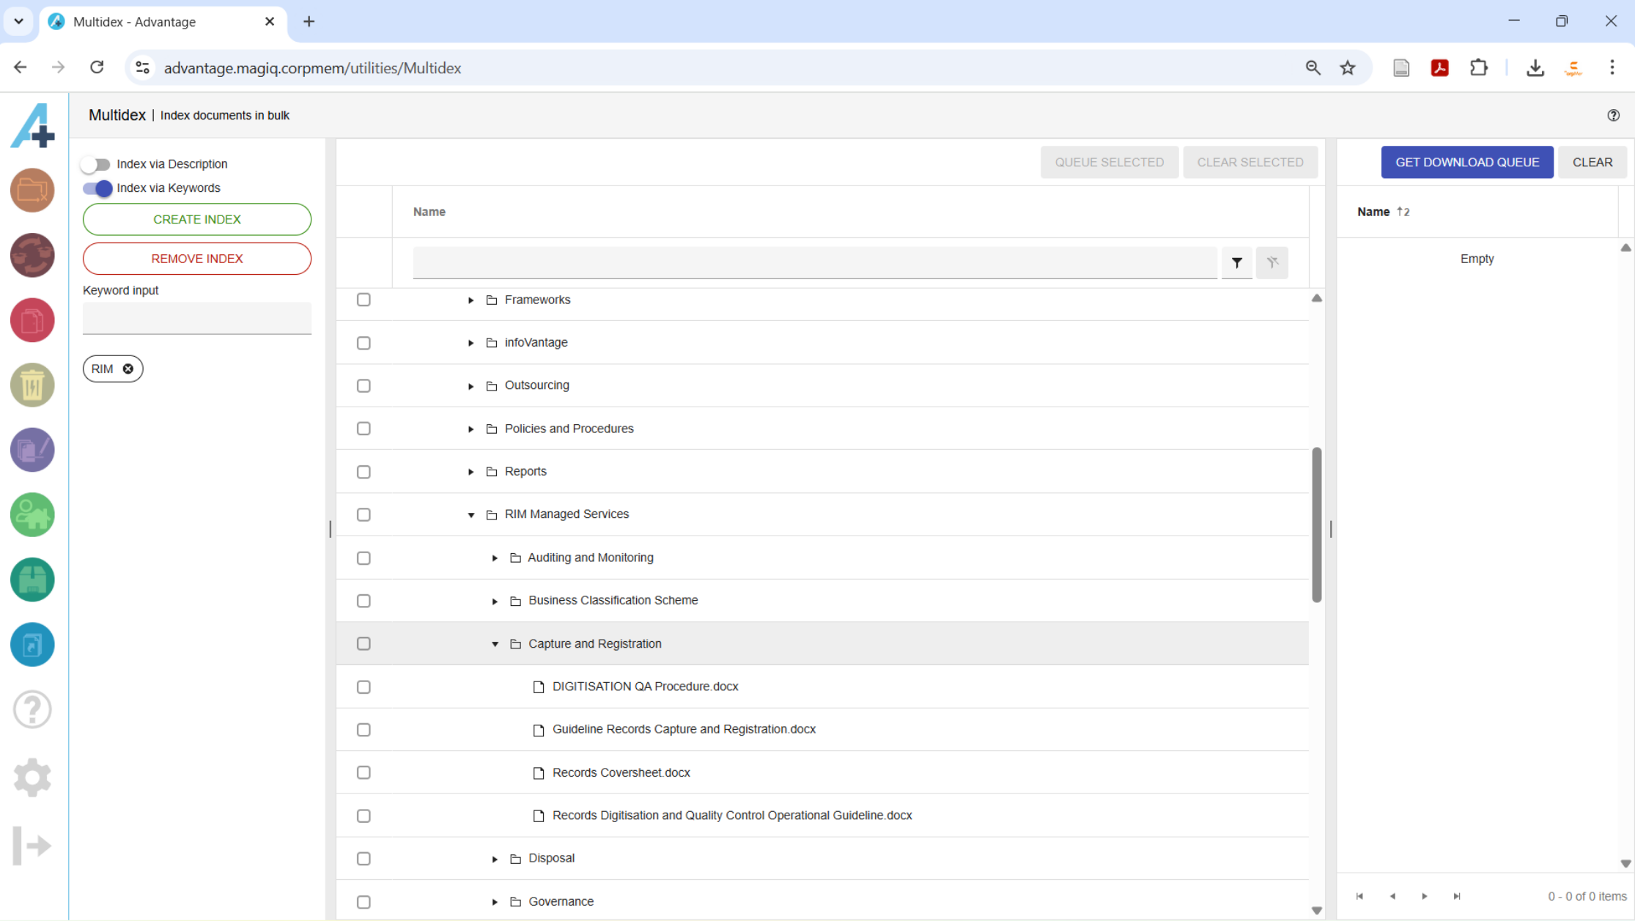Expand the Policies and Procedures folder
The image size is (1635, 921).
tap(470, 429)
